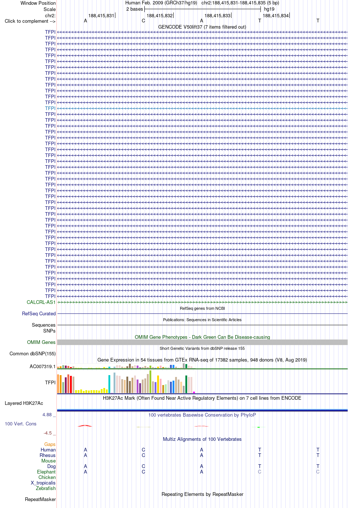Click the Common dbSNP(155) label
Viewport: 348px width, 508px height.
click(x=33, y=353)
